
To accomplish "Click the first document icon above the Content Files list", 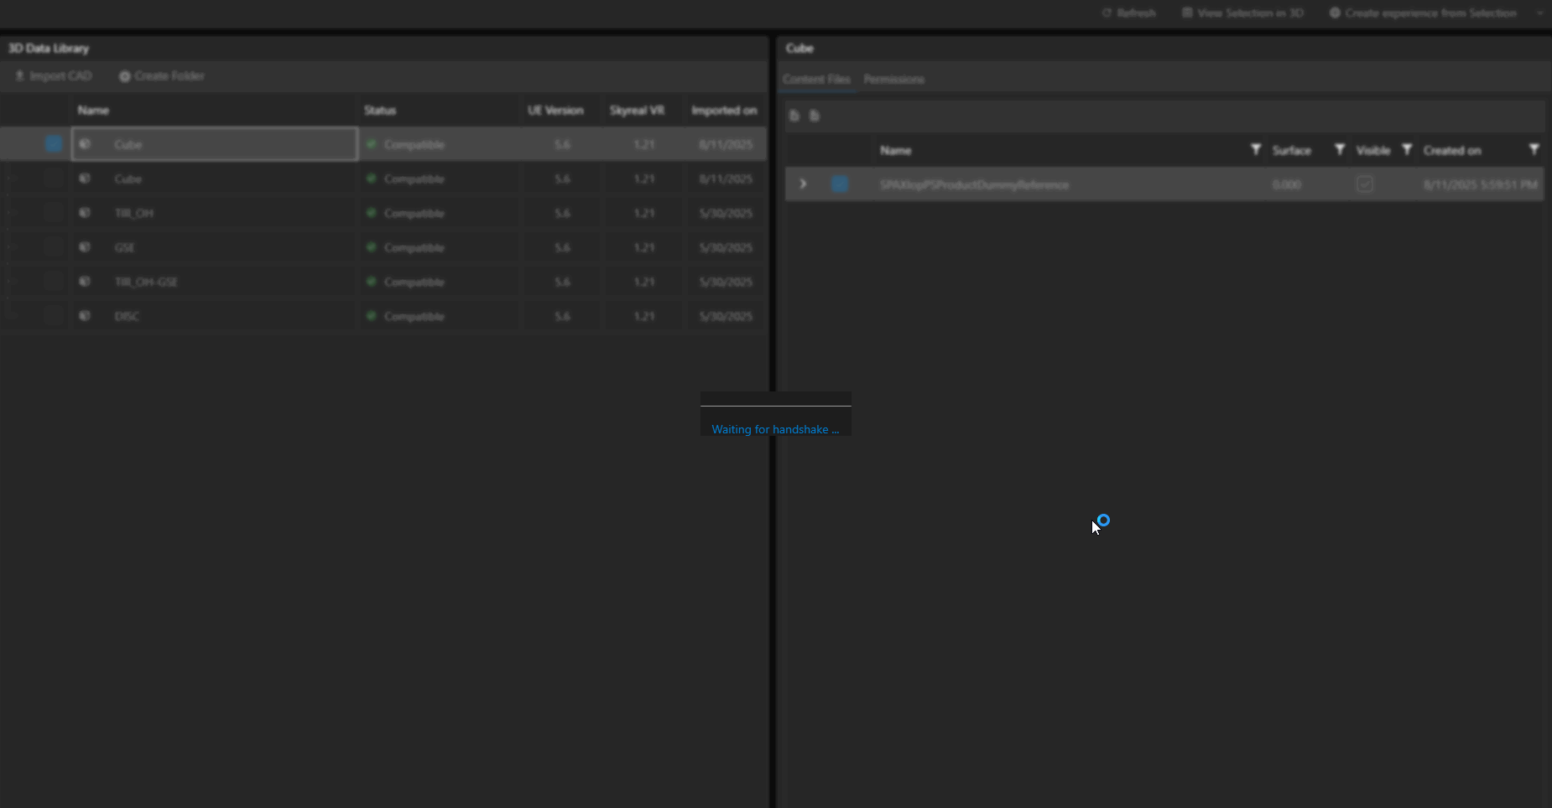I will click(x=794, y=116).
